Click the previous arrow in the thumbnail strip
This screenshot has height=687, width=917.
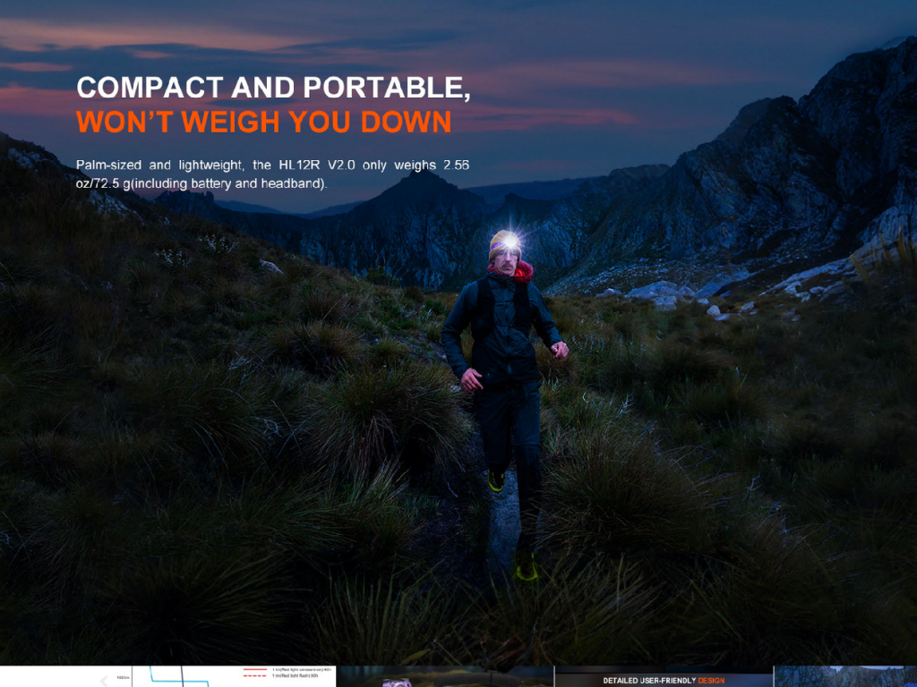(104, 681)
